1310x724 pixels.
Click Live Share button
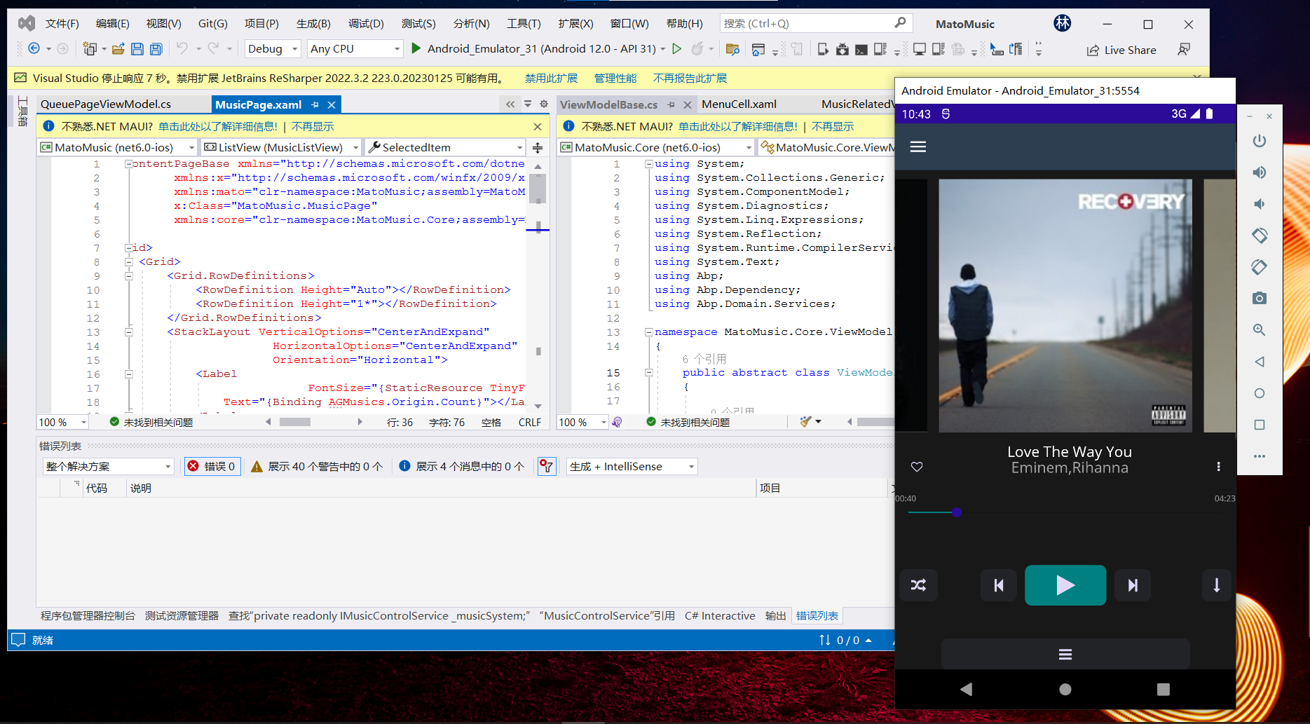click(x=1121, y=50)
